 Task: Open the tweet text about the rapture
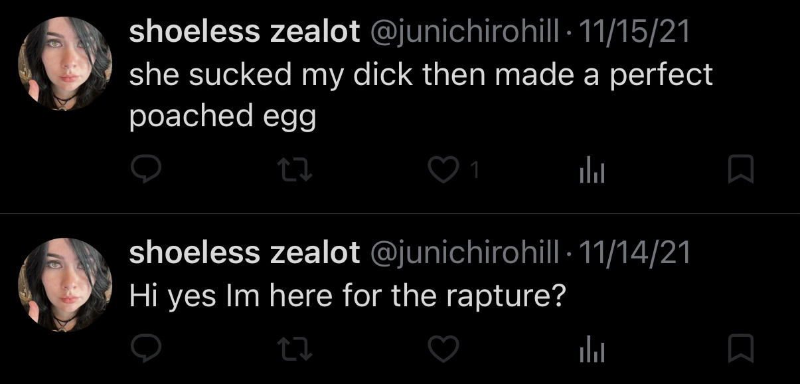pos(347,296)
